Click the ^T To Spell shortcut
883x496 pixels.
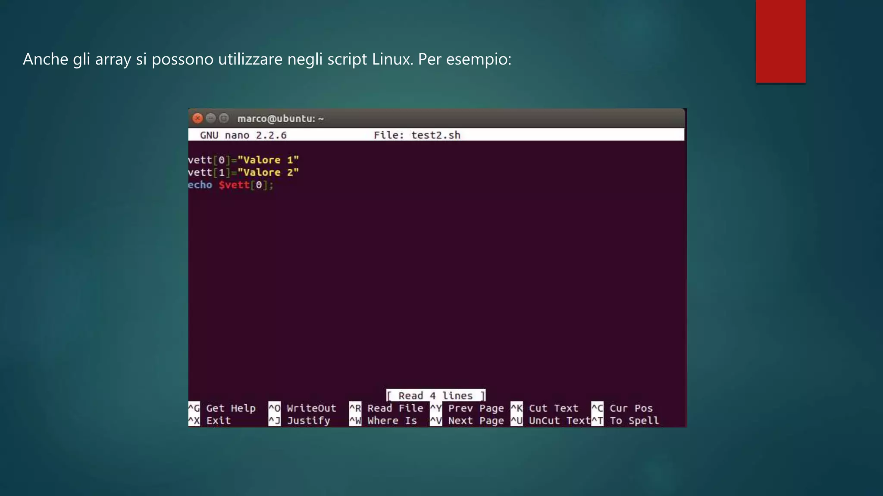[x=625, y=421]
